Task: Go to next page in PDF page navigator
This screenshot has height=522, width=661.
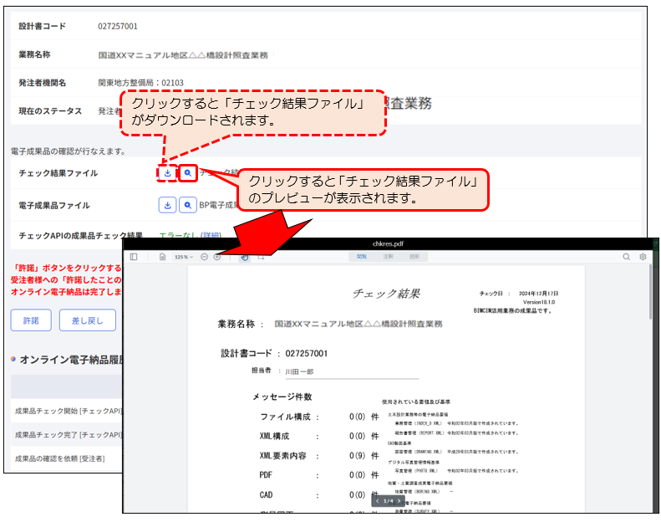Action: [x=399, y=501]
